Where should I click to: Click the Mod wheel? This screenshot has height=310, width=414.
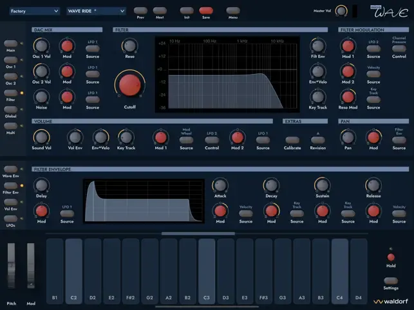(31, 266)
